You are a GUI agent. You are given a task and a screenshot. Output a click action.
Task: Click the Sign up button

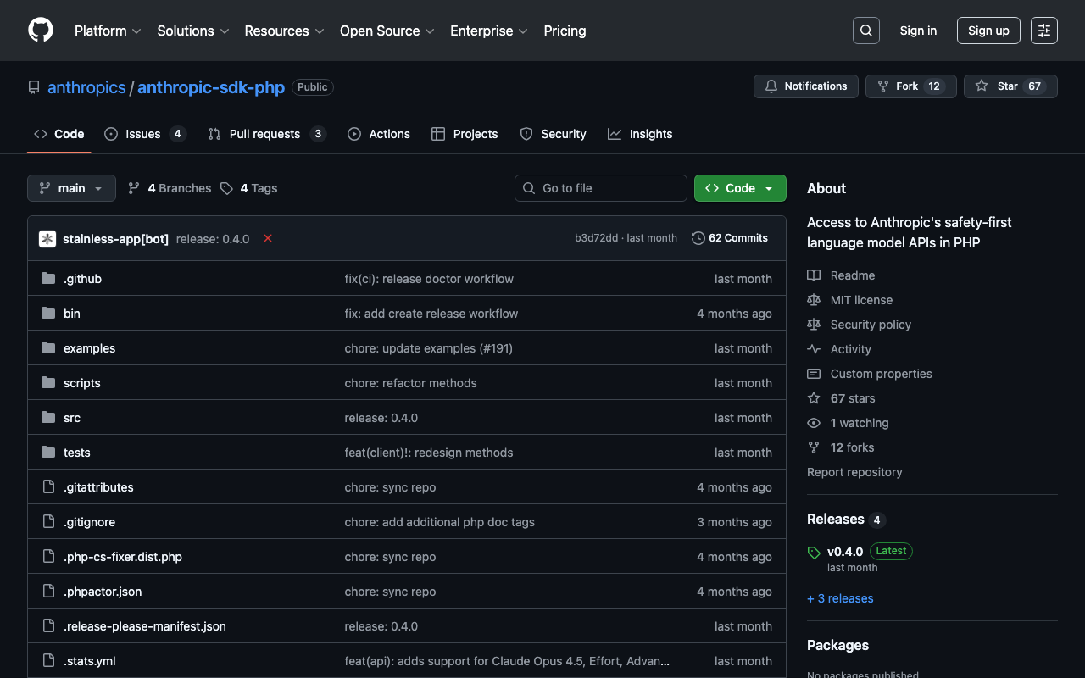[x=988, y=31]
